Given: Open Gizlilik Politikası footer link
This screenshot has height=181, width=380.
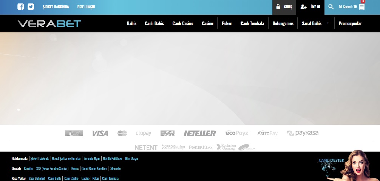Looking at the screenshot, I should coord(113,159).
